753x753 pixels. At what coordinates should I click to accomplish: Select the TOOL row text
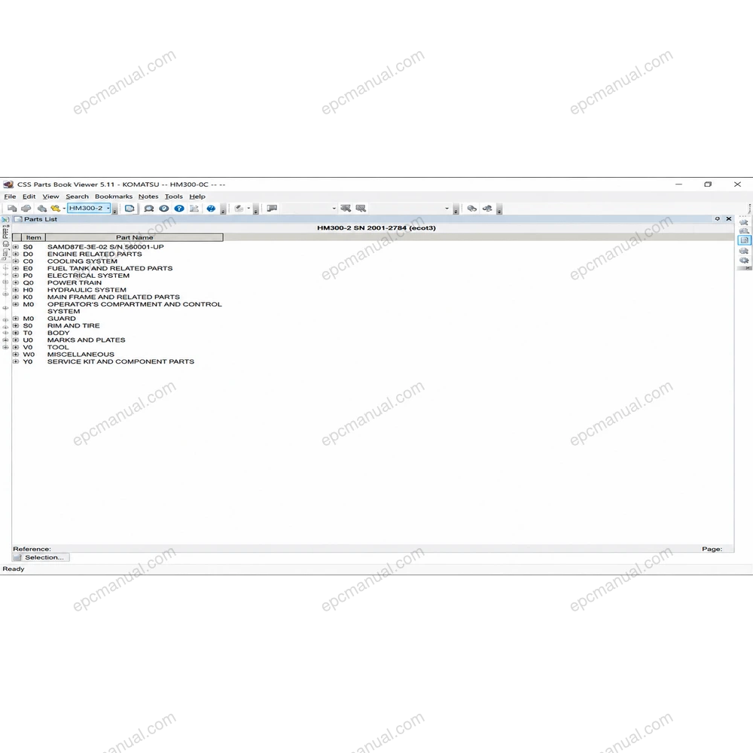tap(58, 347)
